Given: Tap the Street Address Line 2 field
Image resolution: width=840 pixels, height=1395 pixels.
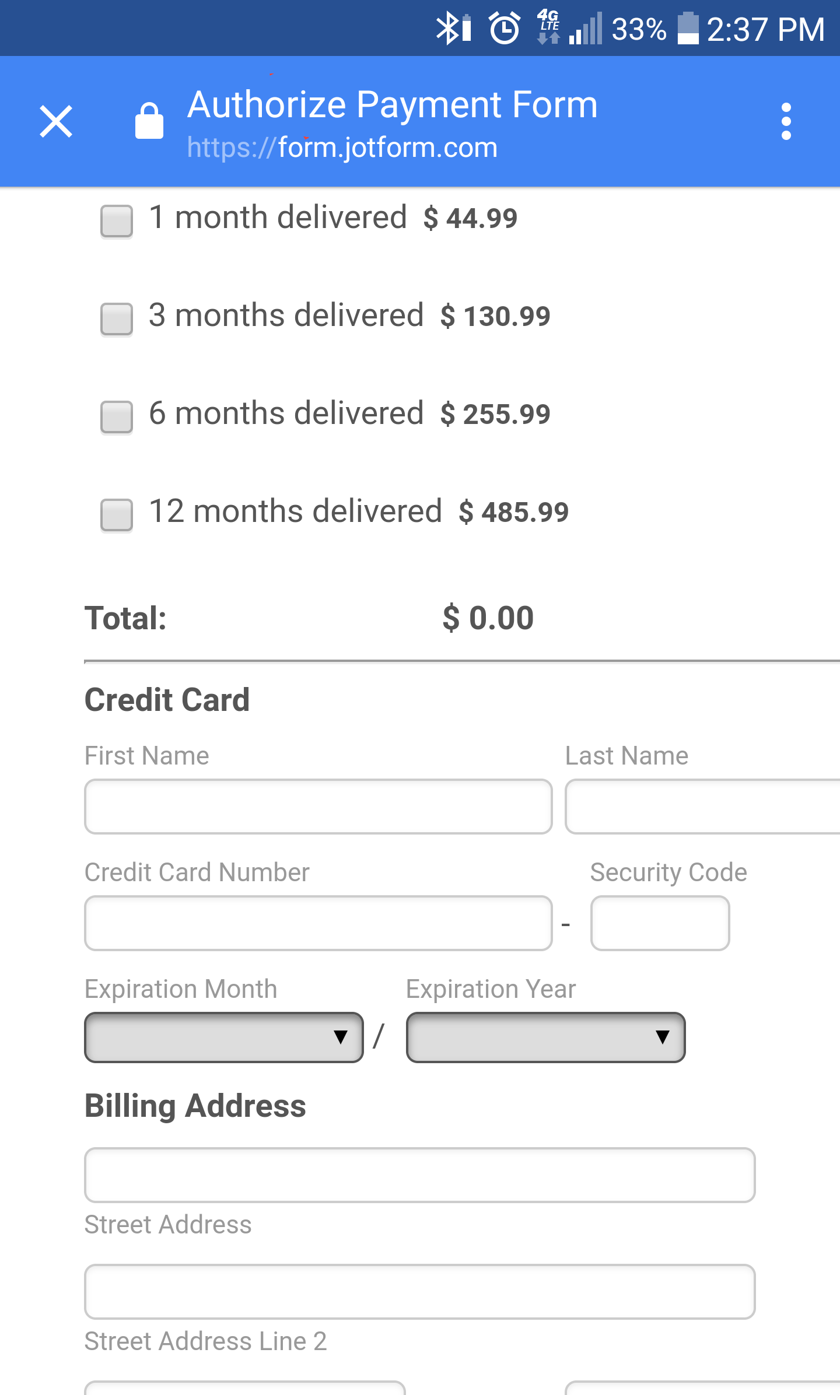Looking at the screenshot, I should 419,1291.
